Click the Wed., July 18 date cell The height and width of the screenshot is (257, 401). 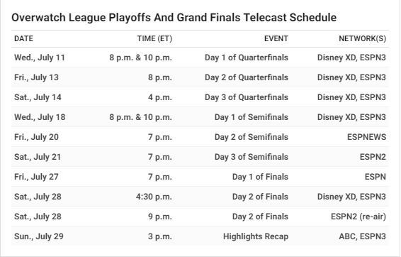coord(40,117)
